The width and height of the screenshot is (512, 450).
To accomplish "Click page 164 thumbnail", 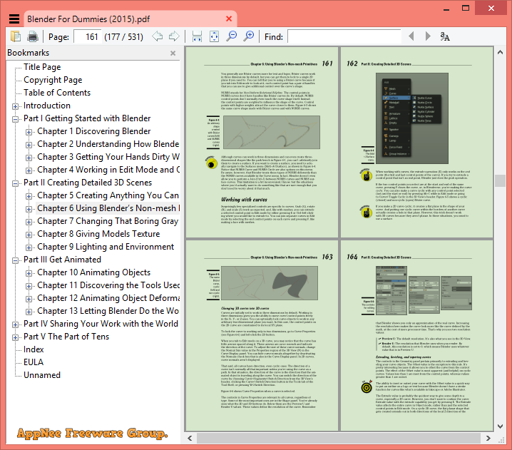I will (x=416, y=336).
